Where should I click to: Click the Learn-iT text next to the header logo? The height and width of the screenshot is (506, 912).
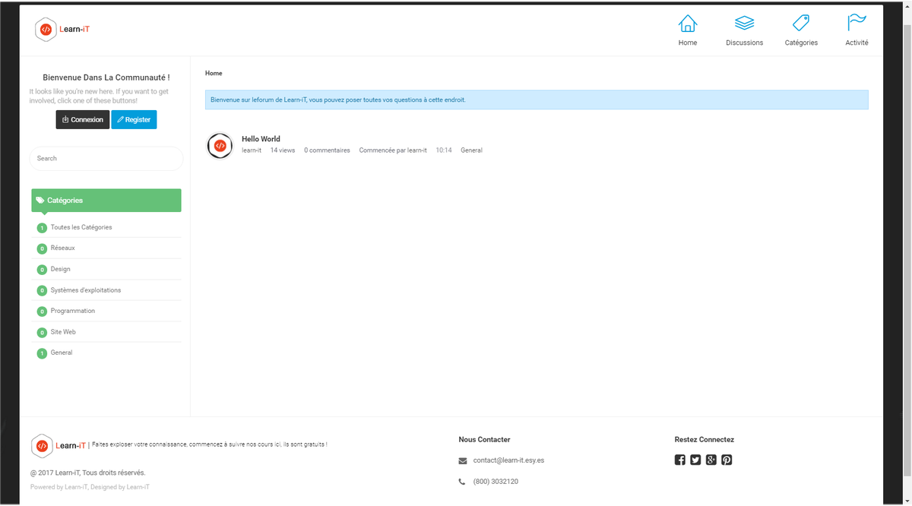click(x=74, y=30)
